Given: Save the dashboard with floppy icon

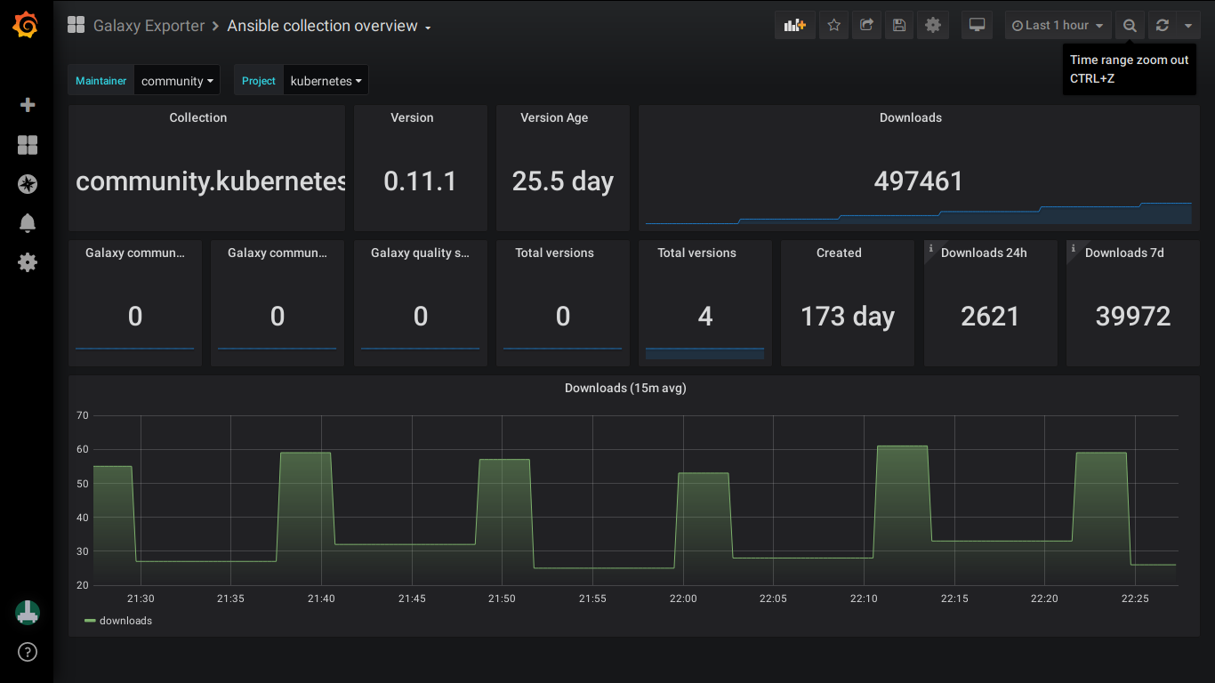Looking at the screenshot, I should (899, 26).
